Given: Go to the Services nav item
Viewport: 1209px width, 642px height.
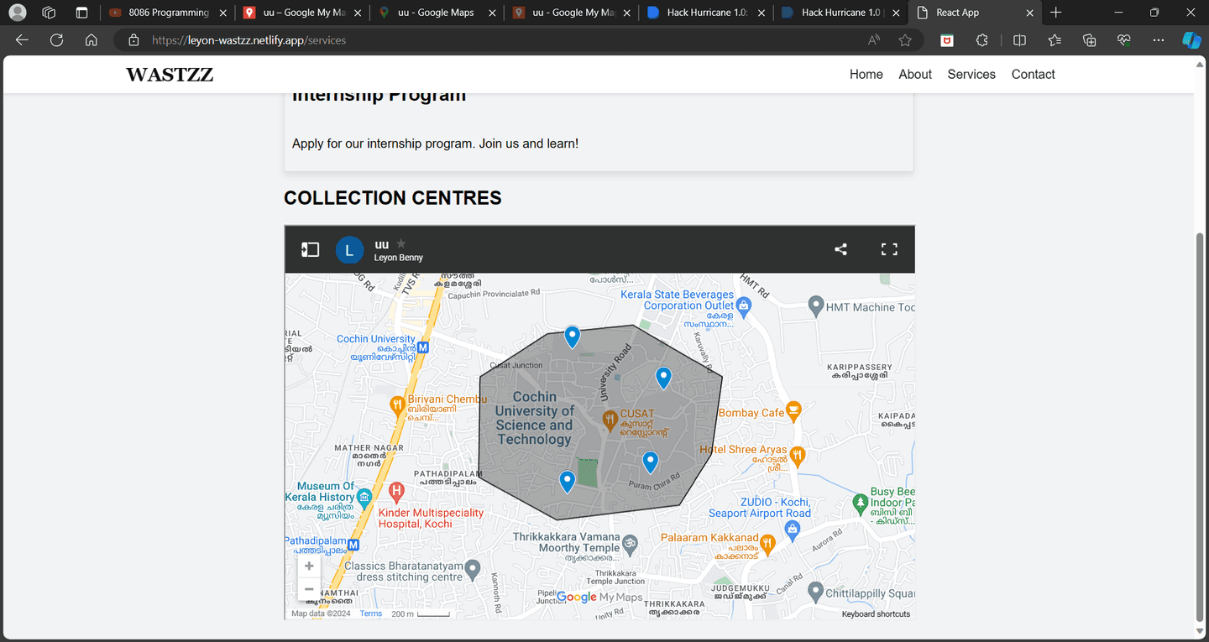Looking at the screenshot, I should [971, 74].
